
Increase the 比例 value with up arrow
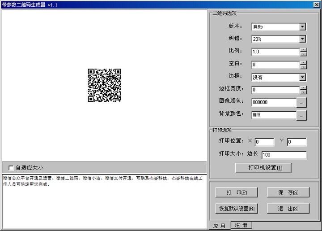304,50
